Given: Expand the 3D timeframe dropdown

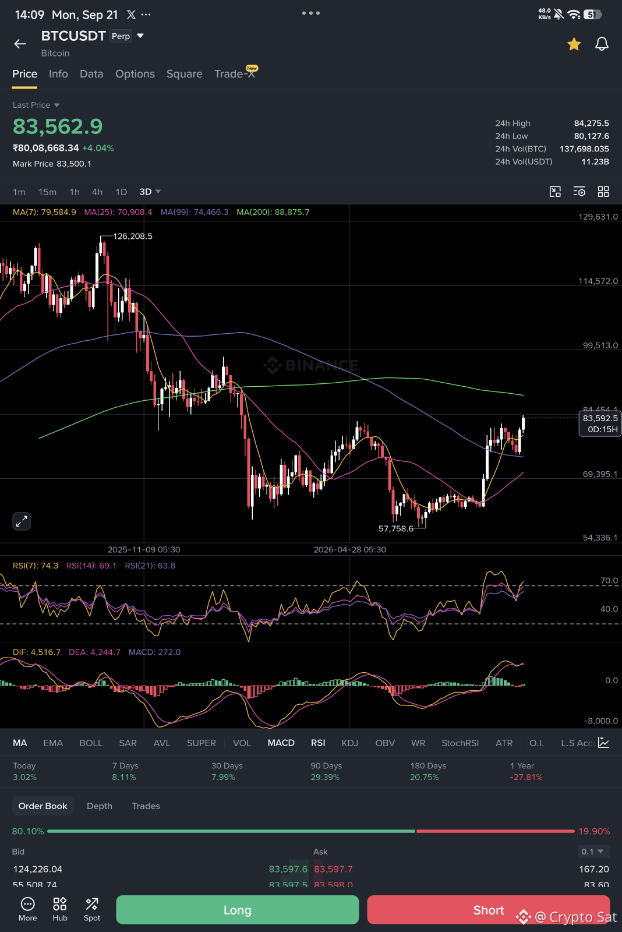Looking at the screenshot, I should (150, 192).
